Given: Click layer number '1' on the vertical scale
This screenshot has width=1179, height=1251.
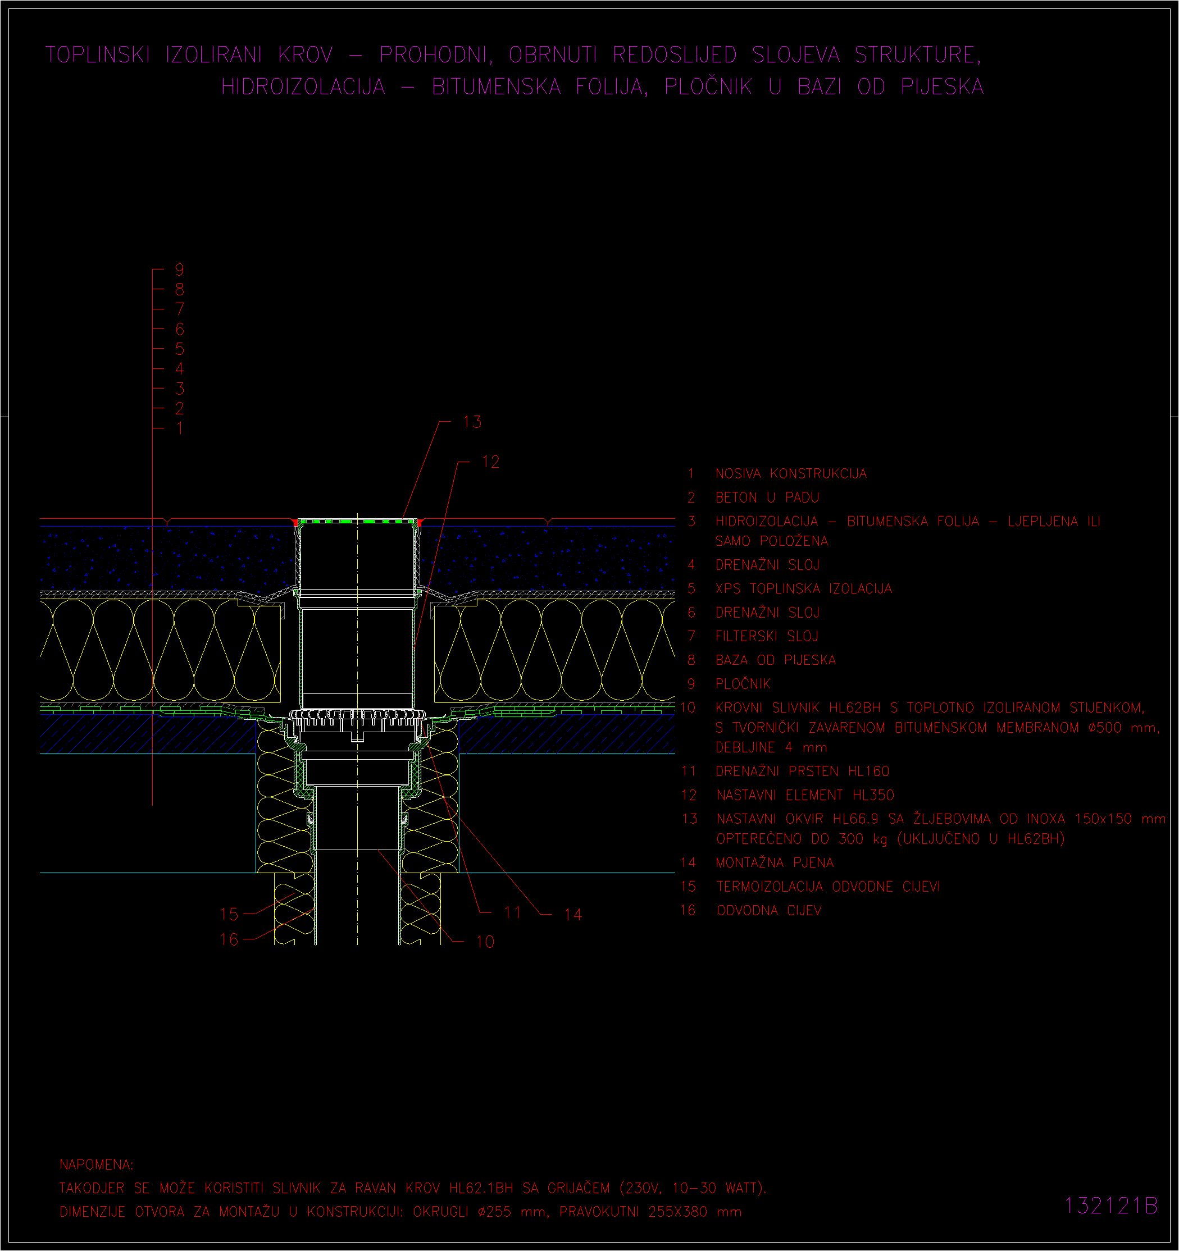Looking at the screenshot, I should click(x=179, y=428).
